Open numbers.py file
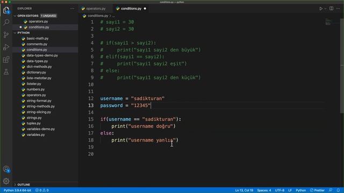This screenshot has width=344, height=193. [x=35, y=90]
